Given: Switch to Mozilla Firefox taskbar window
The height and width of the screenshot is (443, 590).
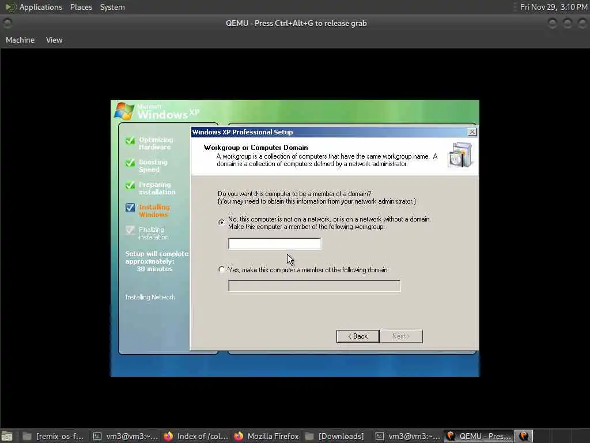Looking at the screenshot, I should point(266,436).
